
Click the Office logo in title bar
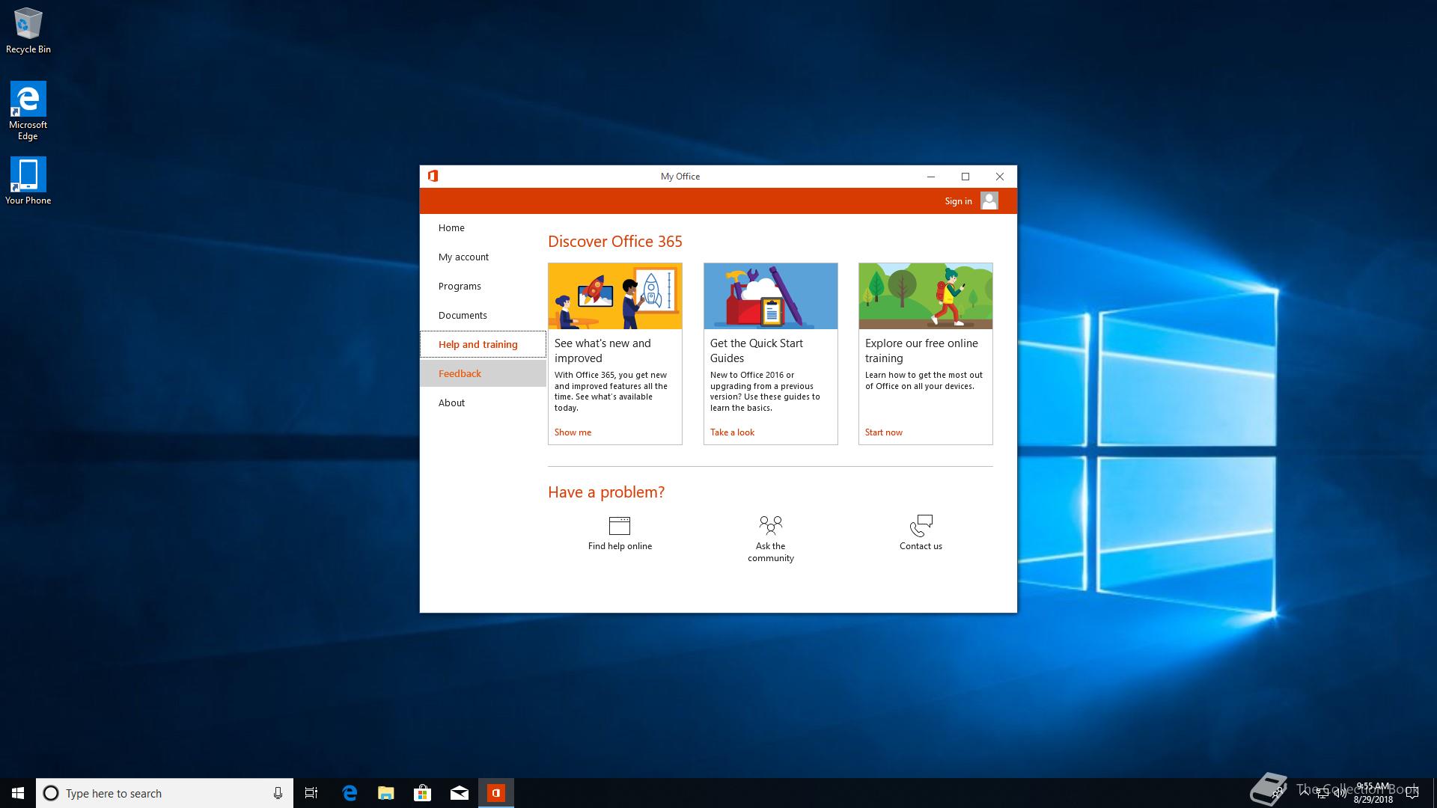point(433,176)
